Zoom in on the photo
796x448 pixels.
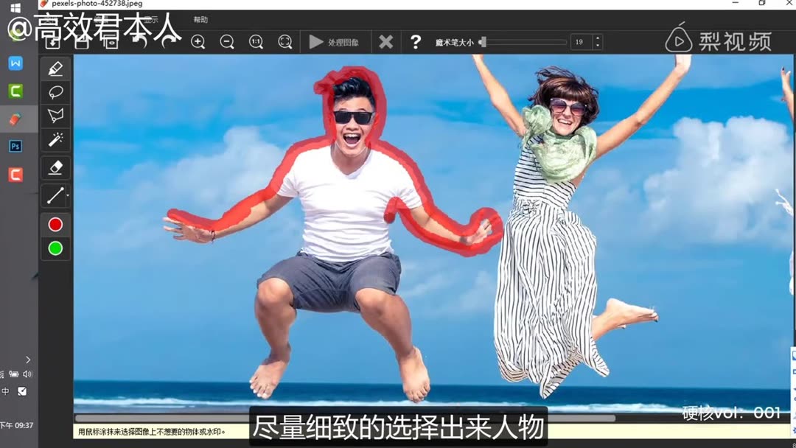(x=198, y=42)
